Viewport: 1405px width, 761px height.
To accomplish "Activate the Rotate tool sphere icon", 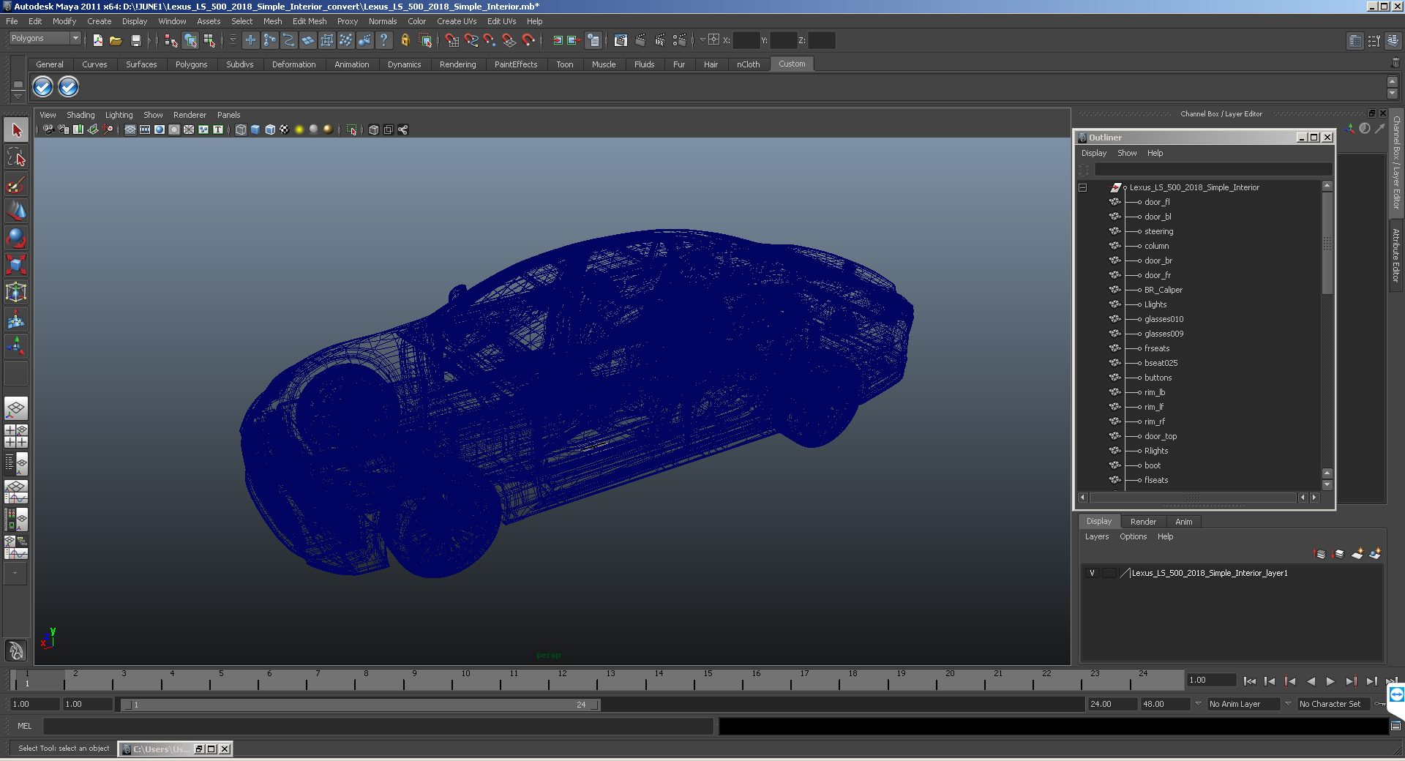I will [x=16, y=238].
